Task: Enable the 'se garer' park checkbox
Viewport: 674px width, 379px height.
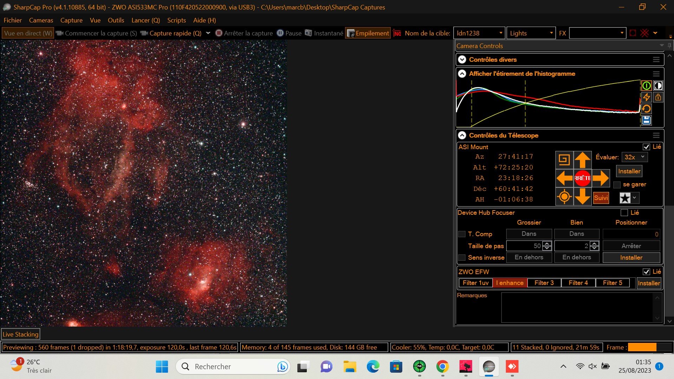Action: click(x=617, y=185)
